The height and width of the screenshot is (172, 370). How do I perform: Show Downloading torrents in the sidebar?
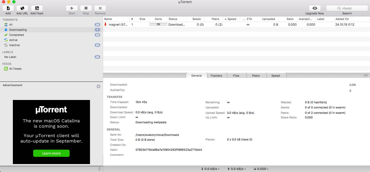coord(51,30)
